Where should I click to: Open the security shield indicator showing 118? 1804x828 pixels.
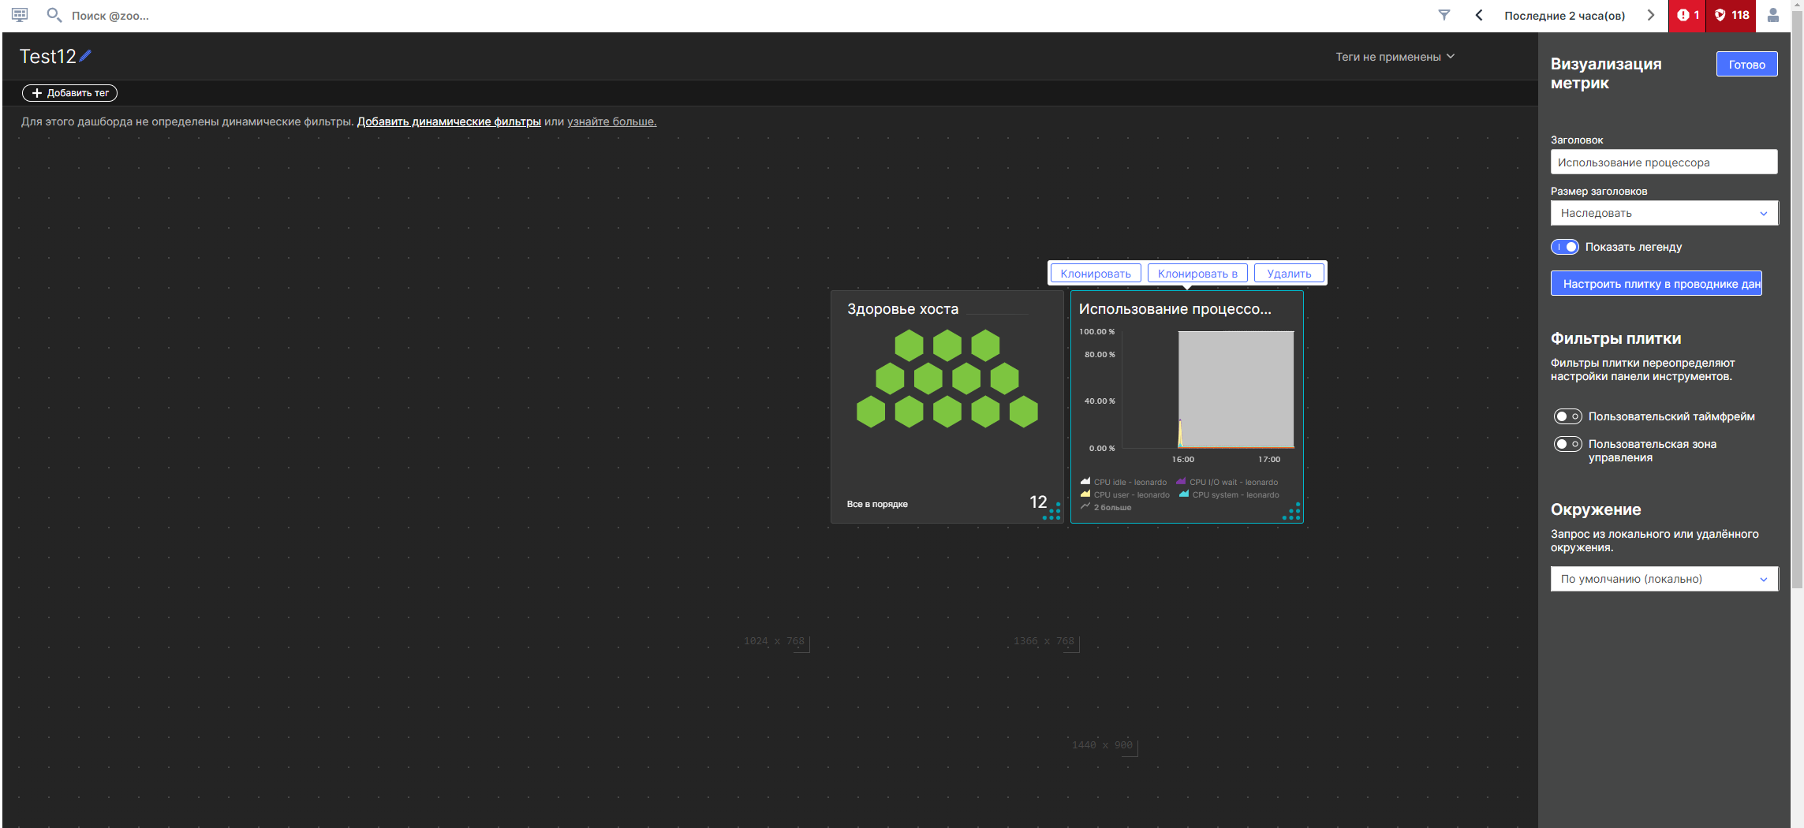point(1731,15)
